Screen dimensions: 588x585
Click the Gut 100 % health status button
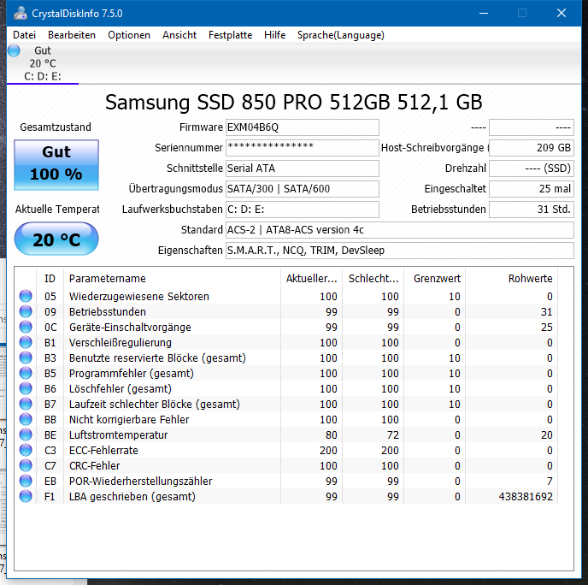(x=56, y=165)
